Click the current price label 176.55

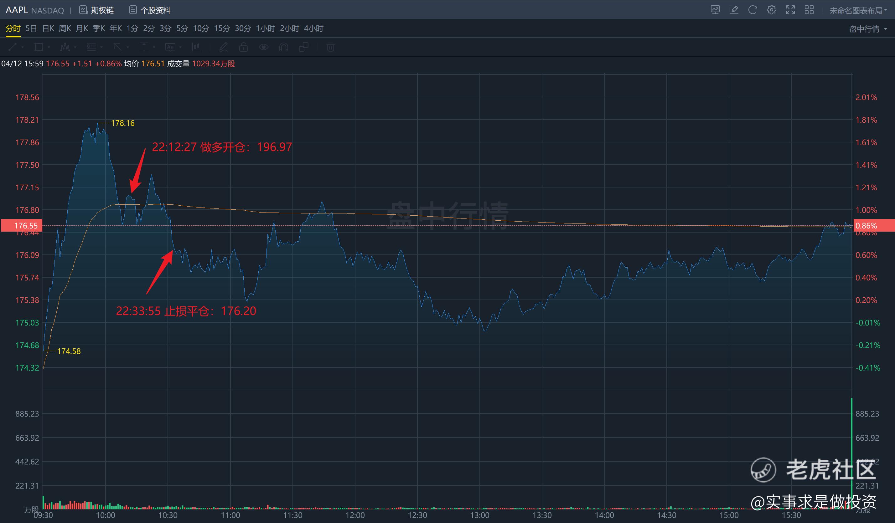point(21,225)
